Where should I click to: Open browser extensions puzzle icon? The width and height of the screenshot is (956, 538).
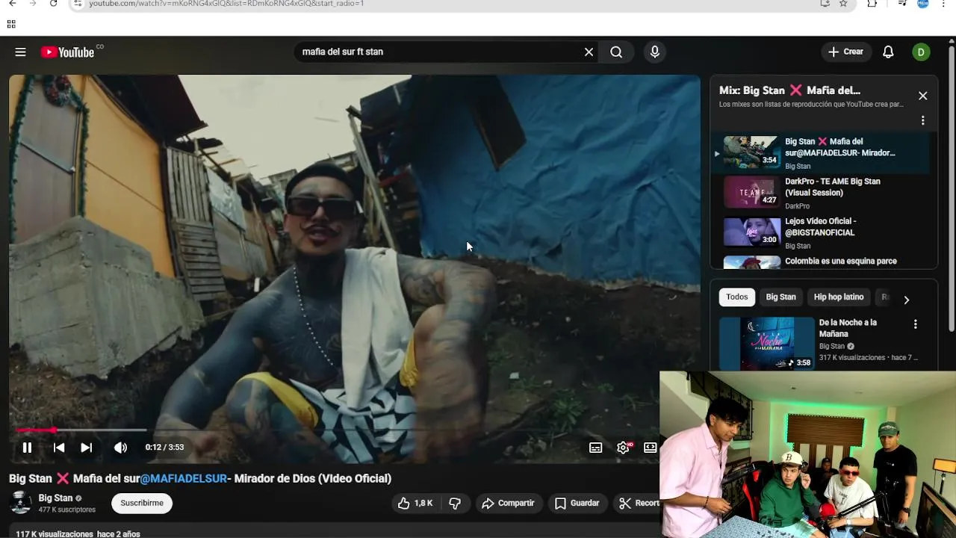[872, 4]
